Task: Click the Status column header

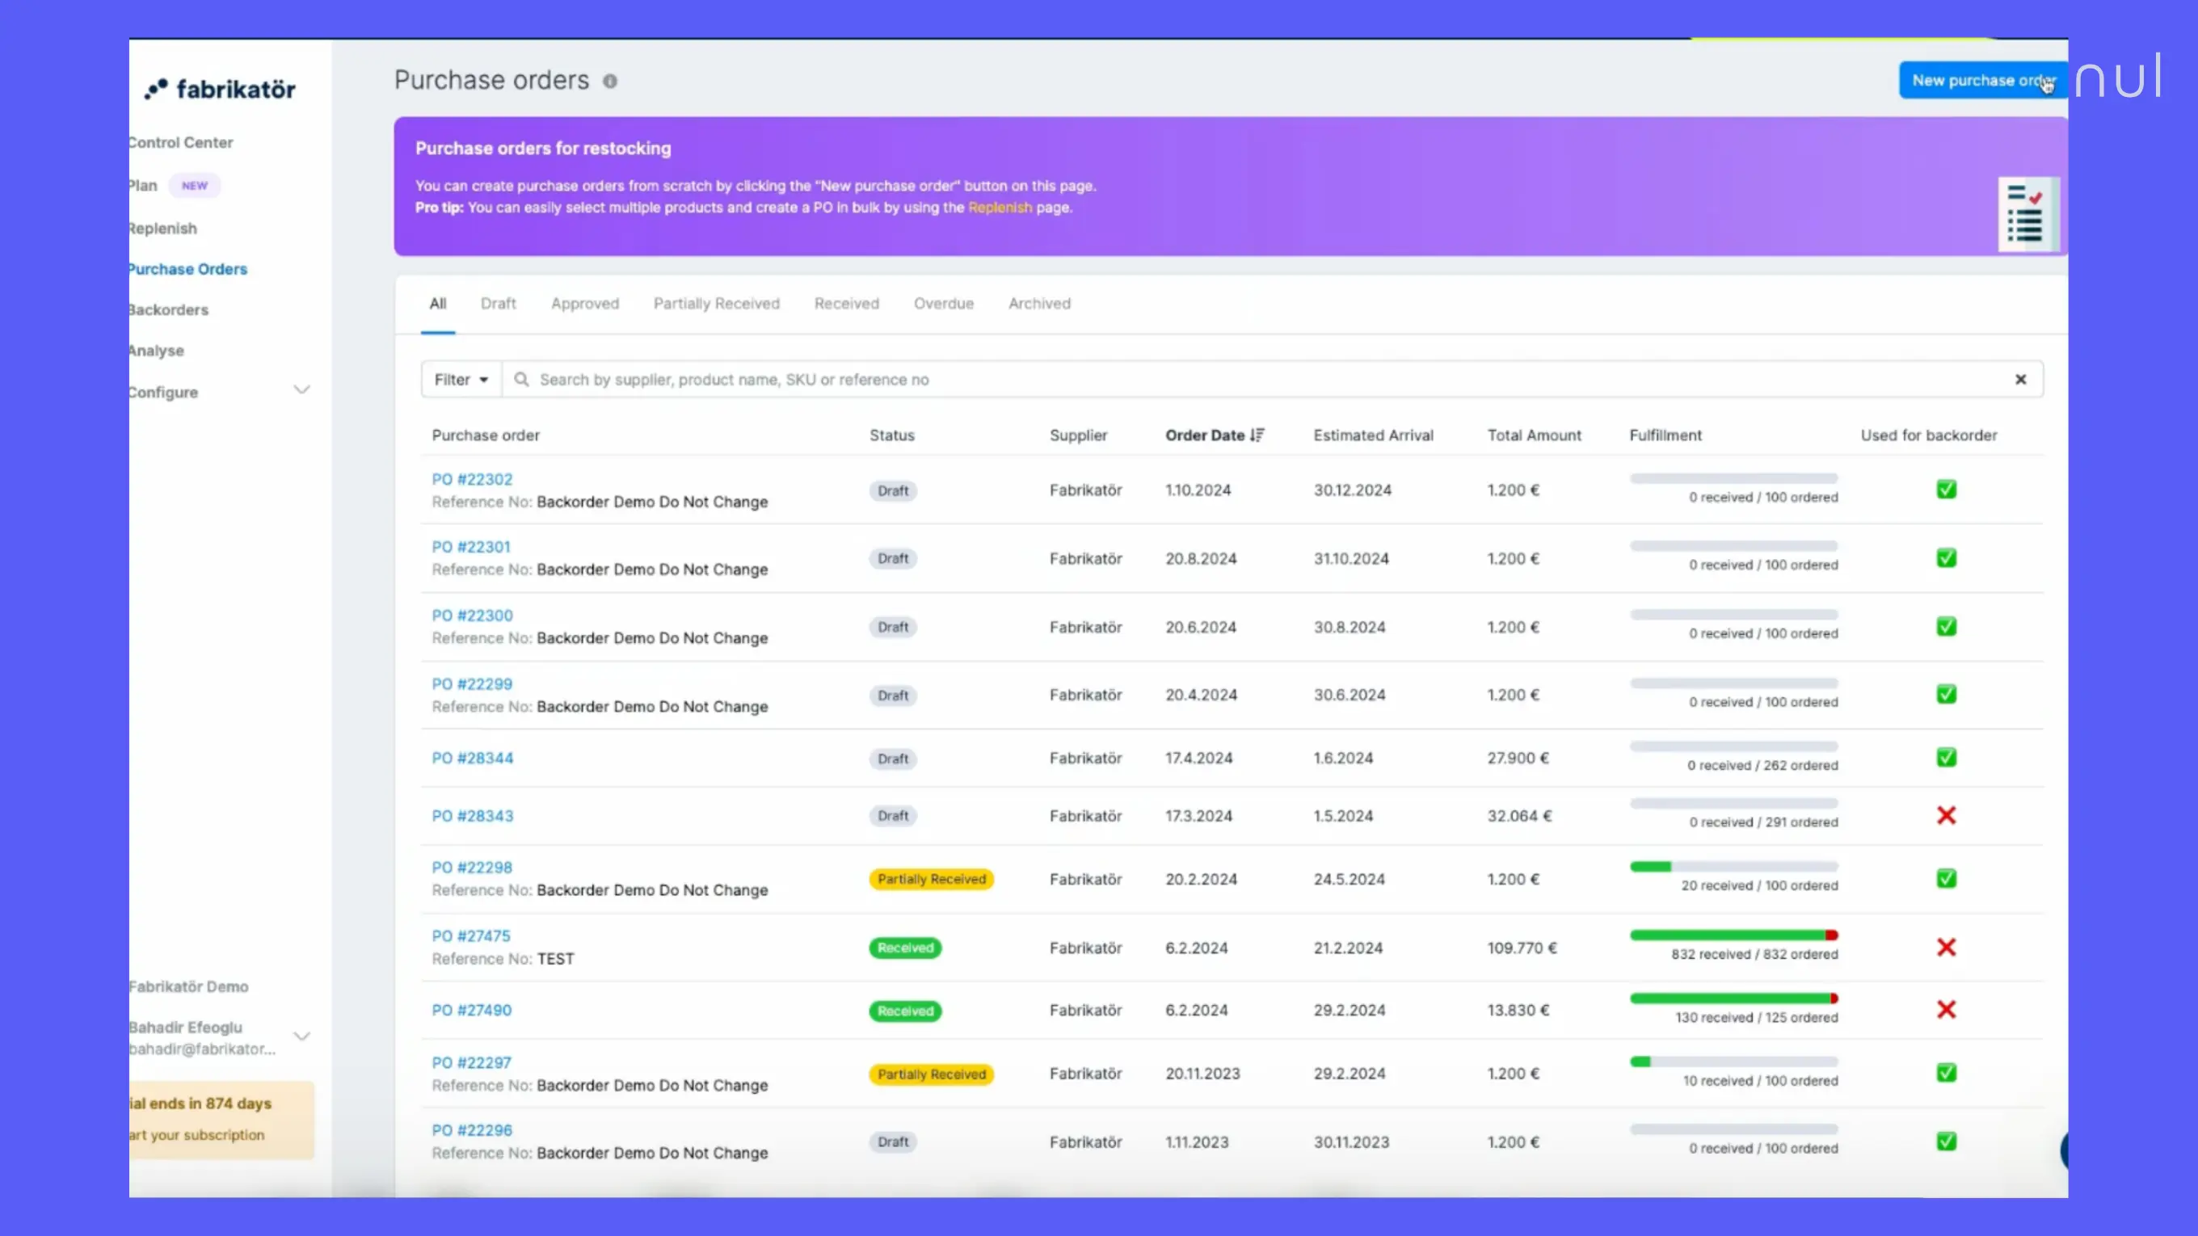Action: (x=891, y=435)
